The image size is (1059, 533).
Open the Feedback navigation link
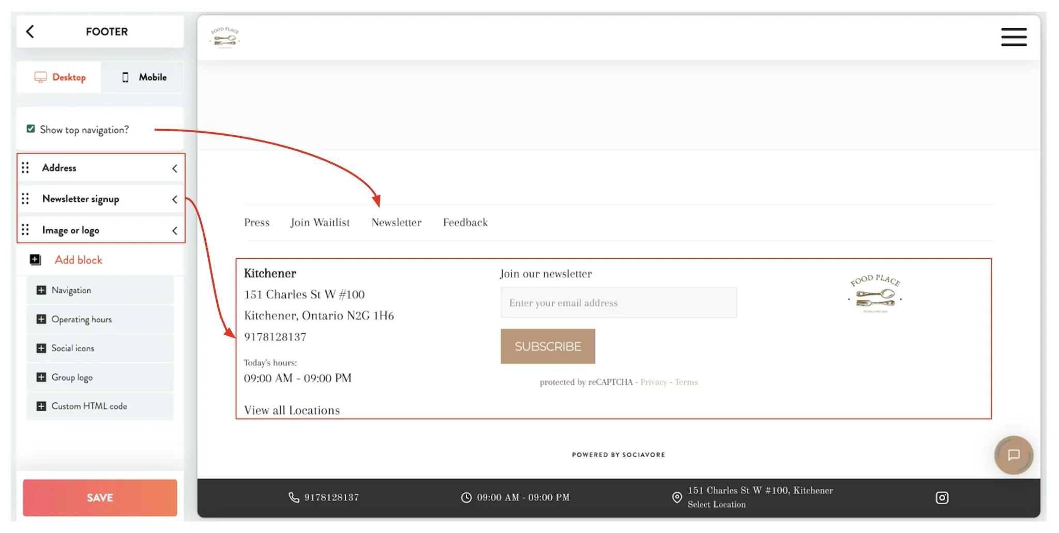point(465,223)
